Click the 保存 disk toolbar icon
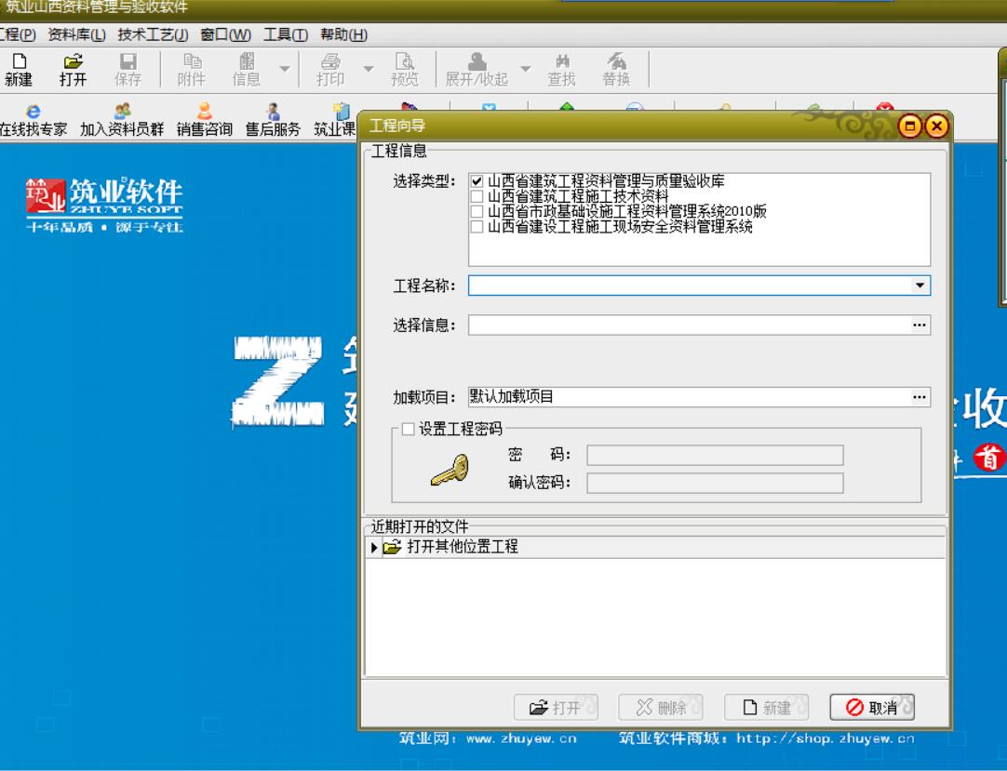Screen dimensions: 1007x771 128,70
